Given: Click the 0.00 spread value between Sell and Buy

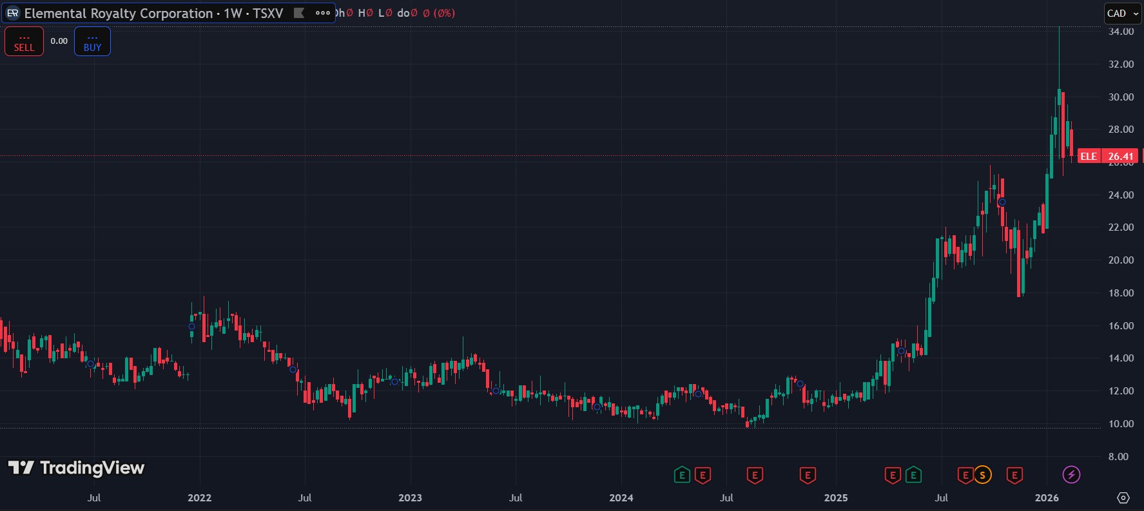Looking at the screenshot, I should click(x=59, y=41).
